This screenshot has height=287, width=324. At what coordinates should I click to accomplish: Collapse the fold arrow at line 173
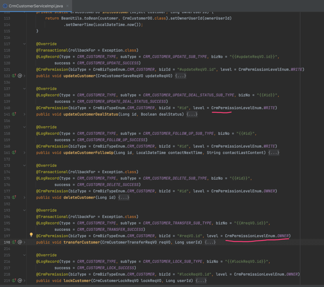pos(24,166)
